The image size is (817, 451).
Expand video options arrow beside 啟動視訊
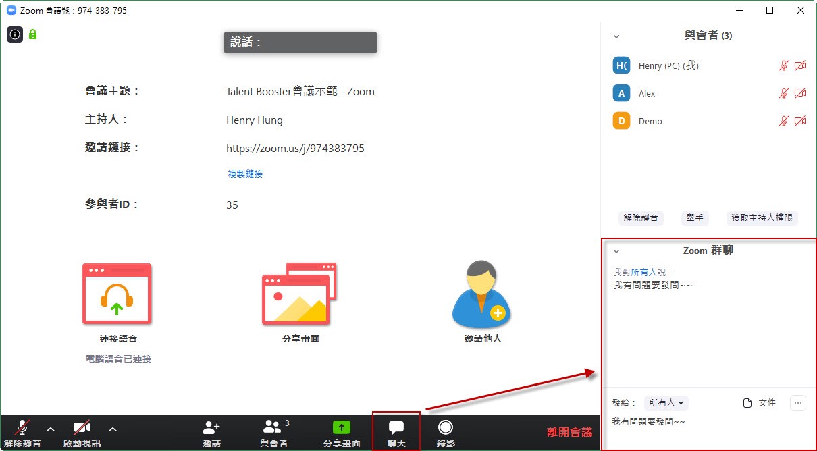tap(113, 429)
